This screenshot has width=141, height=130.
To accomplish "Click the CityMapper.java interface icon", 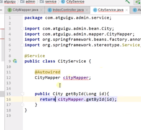I will [10, 10].
